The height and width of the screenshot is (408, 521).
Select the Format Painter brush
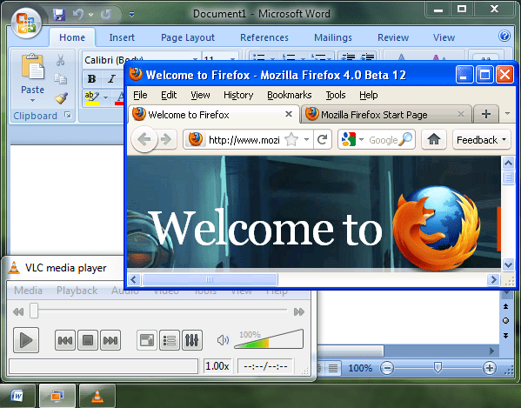point(62,98)
